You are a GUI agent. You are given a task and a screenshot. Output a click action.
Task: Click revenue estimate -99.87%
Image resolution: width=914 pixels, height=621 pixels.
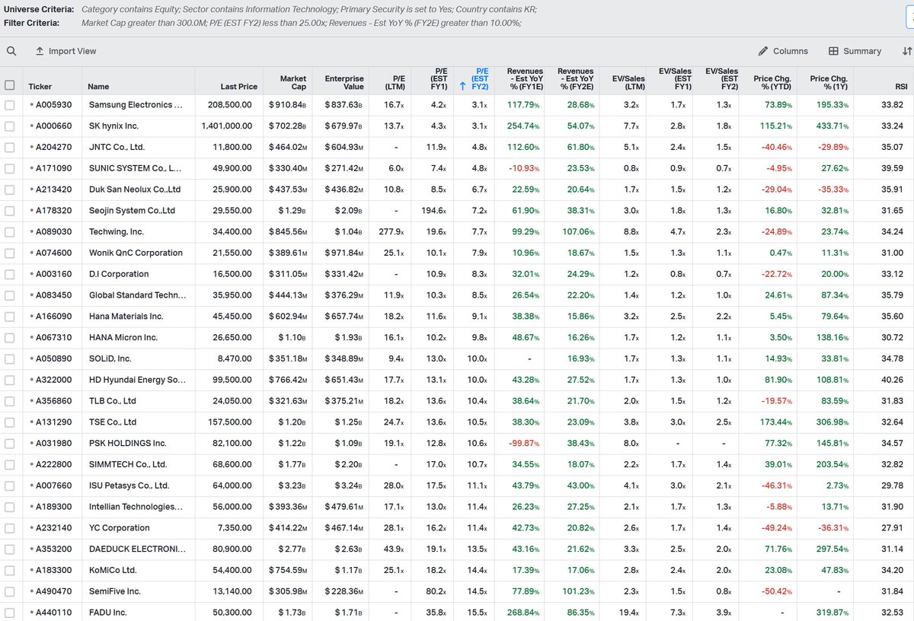click(x=523, y=443)
